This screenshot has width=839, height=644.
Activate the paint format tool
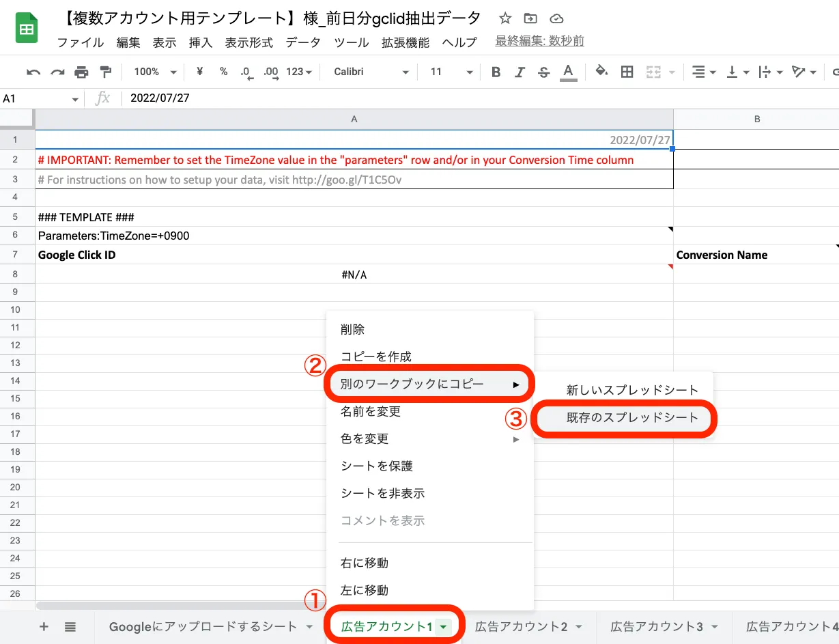[105, 72]
